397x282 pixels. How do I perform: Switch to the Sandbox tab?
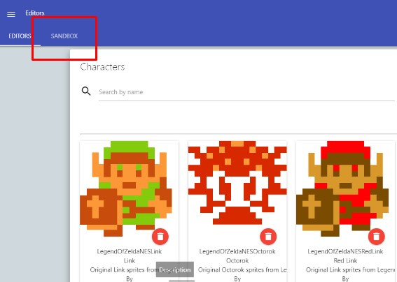click(64, 36)
